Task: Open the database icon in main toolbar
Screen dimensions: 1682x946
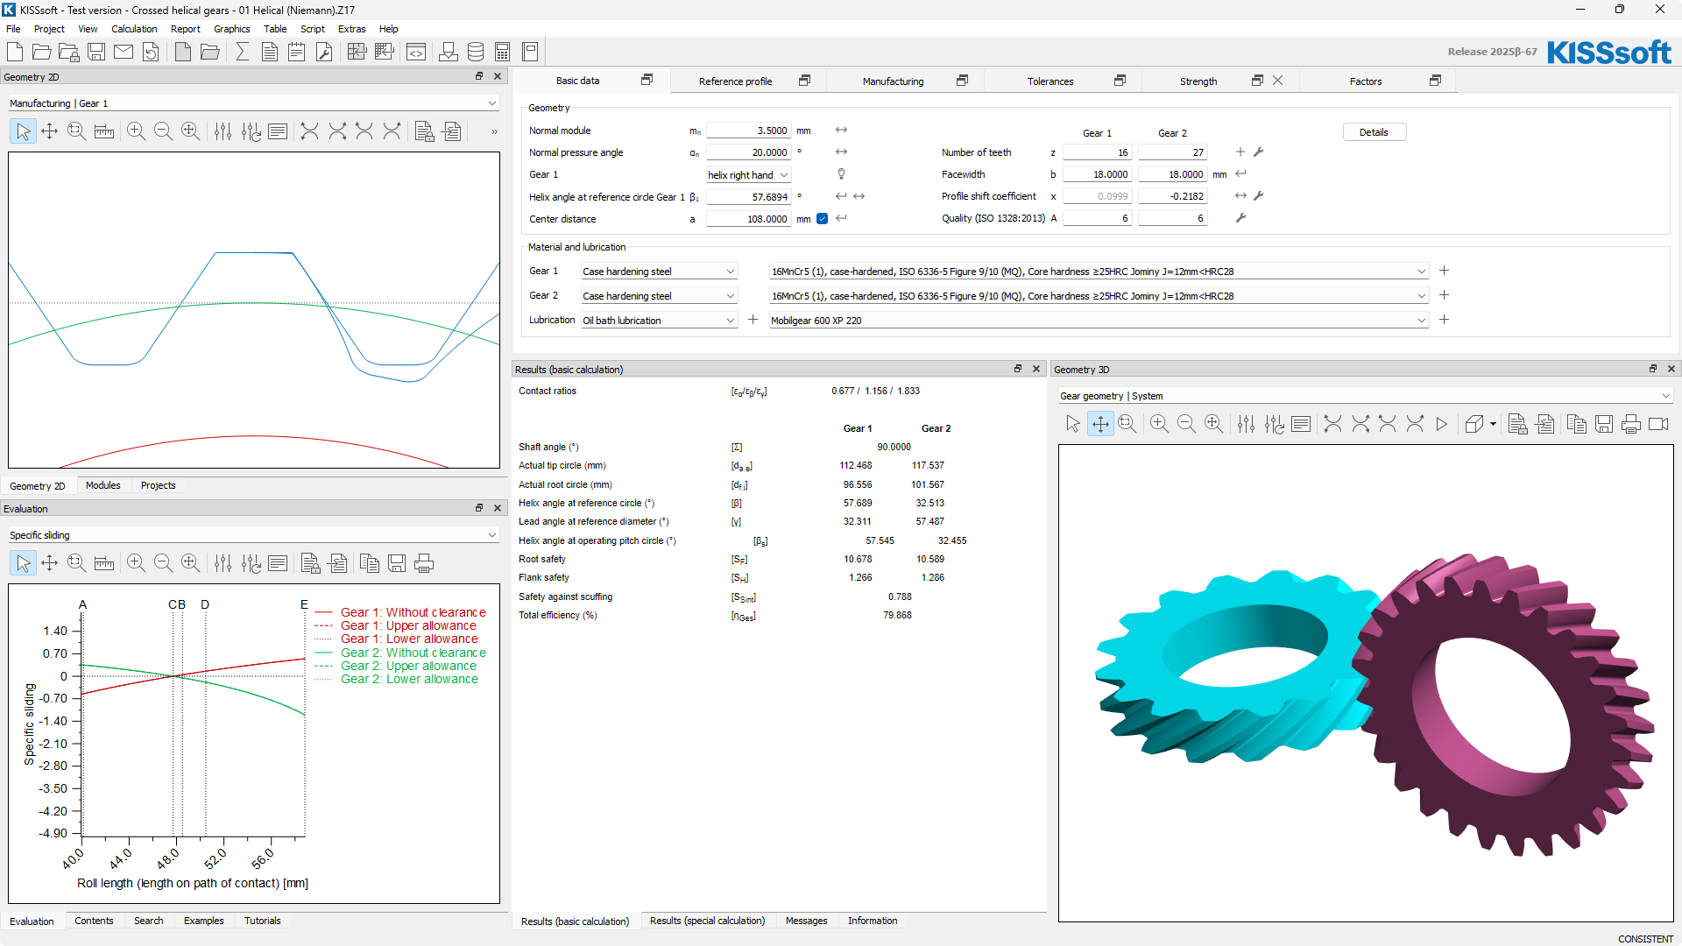Action: pyautogui.click(x=476, y=52)
